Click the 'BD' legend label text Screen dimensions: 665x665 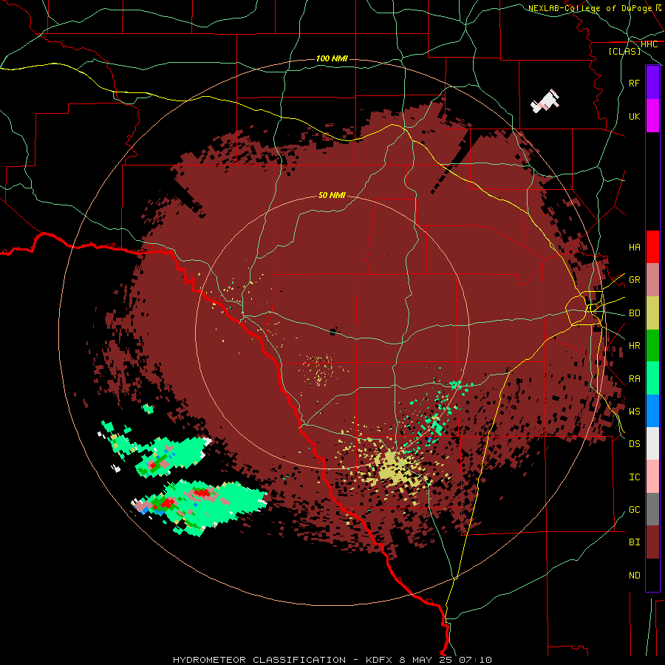tap(634, 313)
